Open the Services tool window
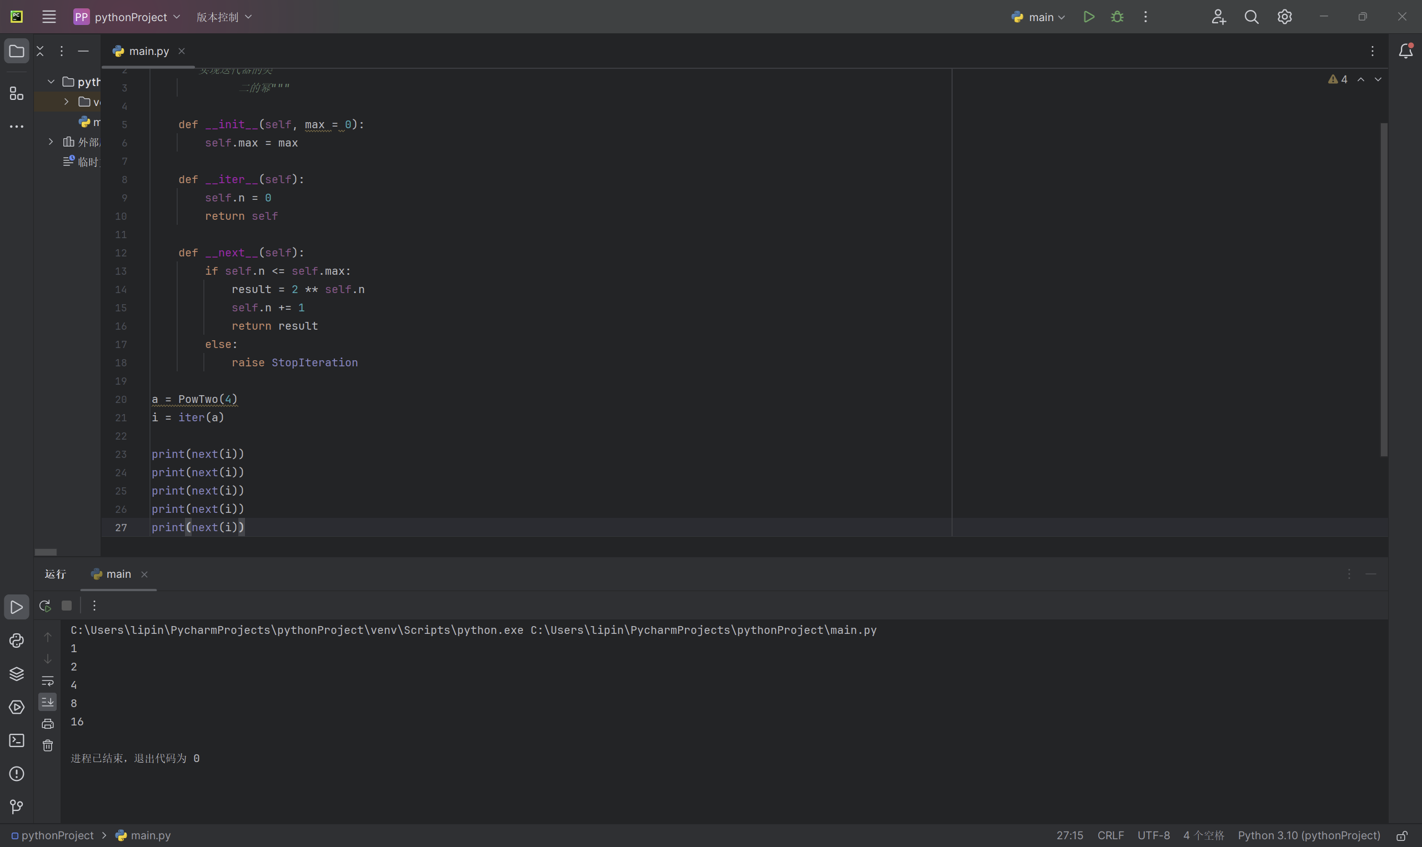The height and width of the screenshot is (847, 1422). [17, 707]
